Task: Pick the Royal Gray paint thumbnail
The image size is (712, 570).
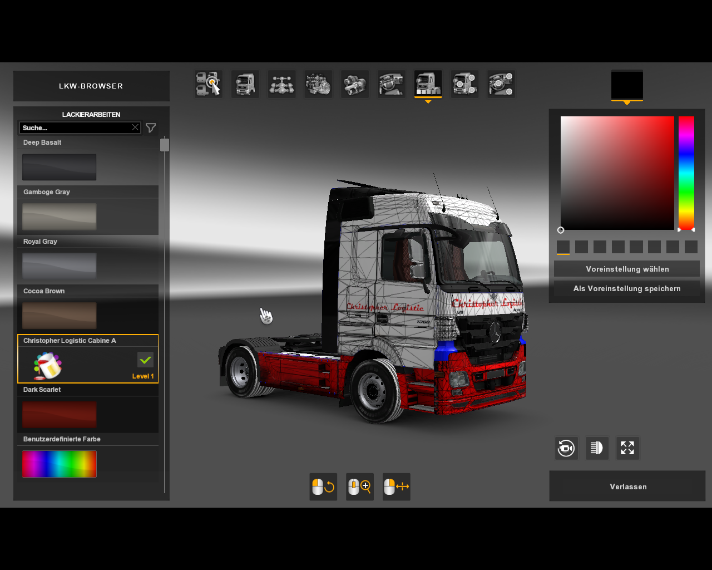Action: coord(60,266)
